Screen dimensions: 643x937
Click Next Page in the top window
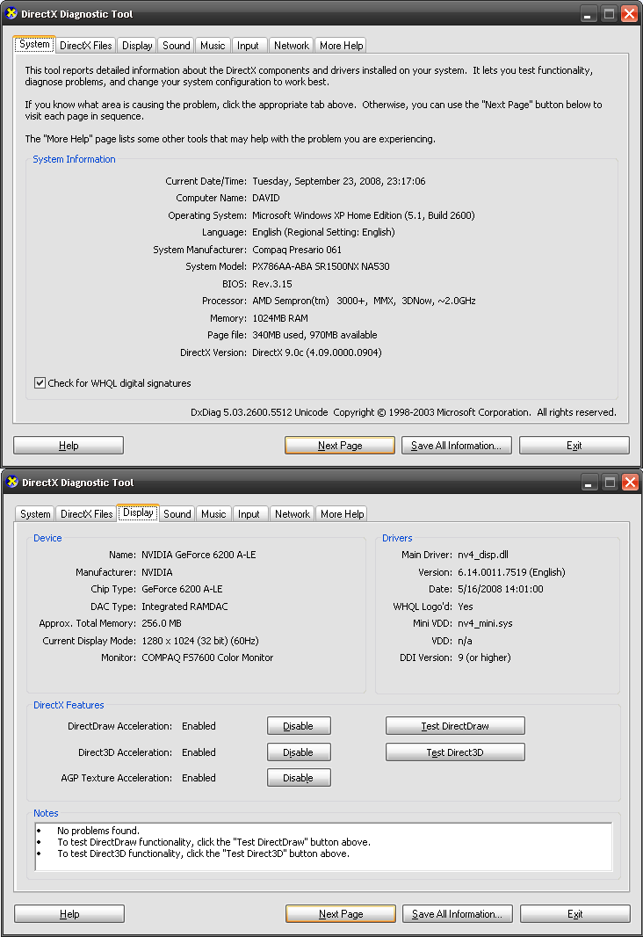pos(340,445)
